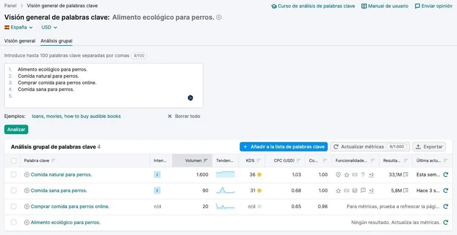
Task: Click the speech bubble feature icon in Comida sana row
Action: point(363,190)
